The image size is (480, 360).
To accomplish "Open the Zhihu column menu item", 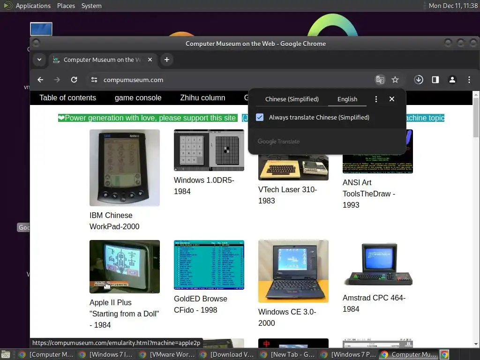I will [202, 97].
